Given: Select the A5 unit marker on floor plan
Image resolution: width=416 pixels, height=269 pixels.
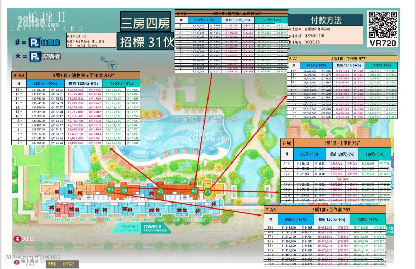Looking at the screenshot, I should [x=110, y=190].
